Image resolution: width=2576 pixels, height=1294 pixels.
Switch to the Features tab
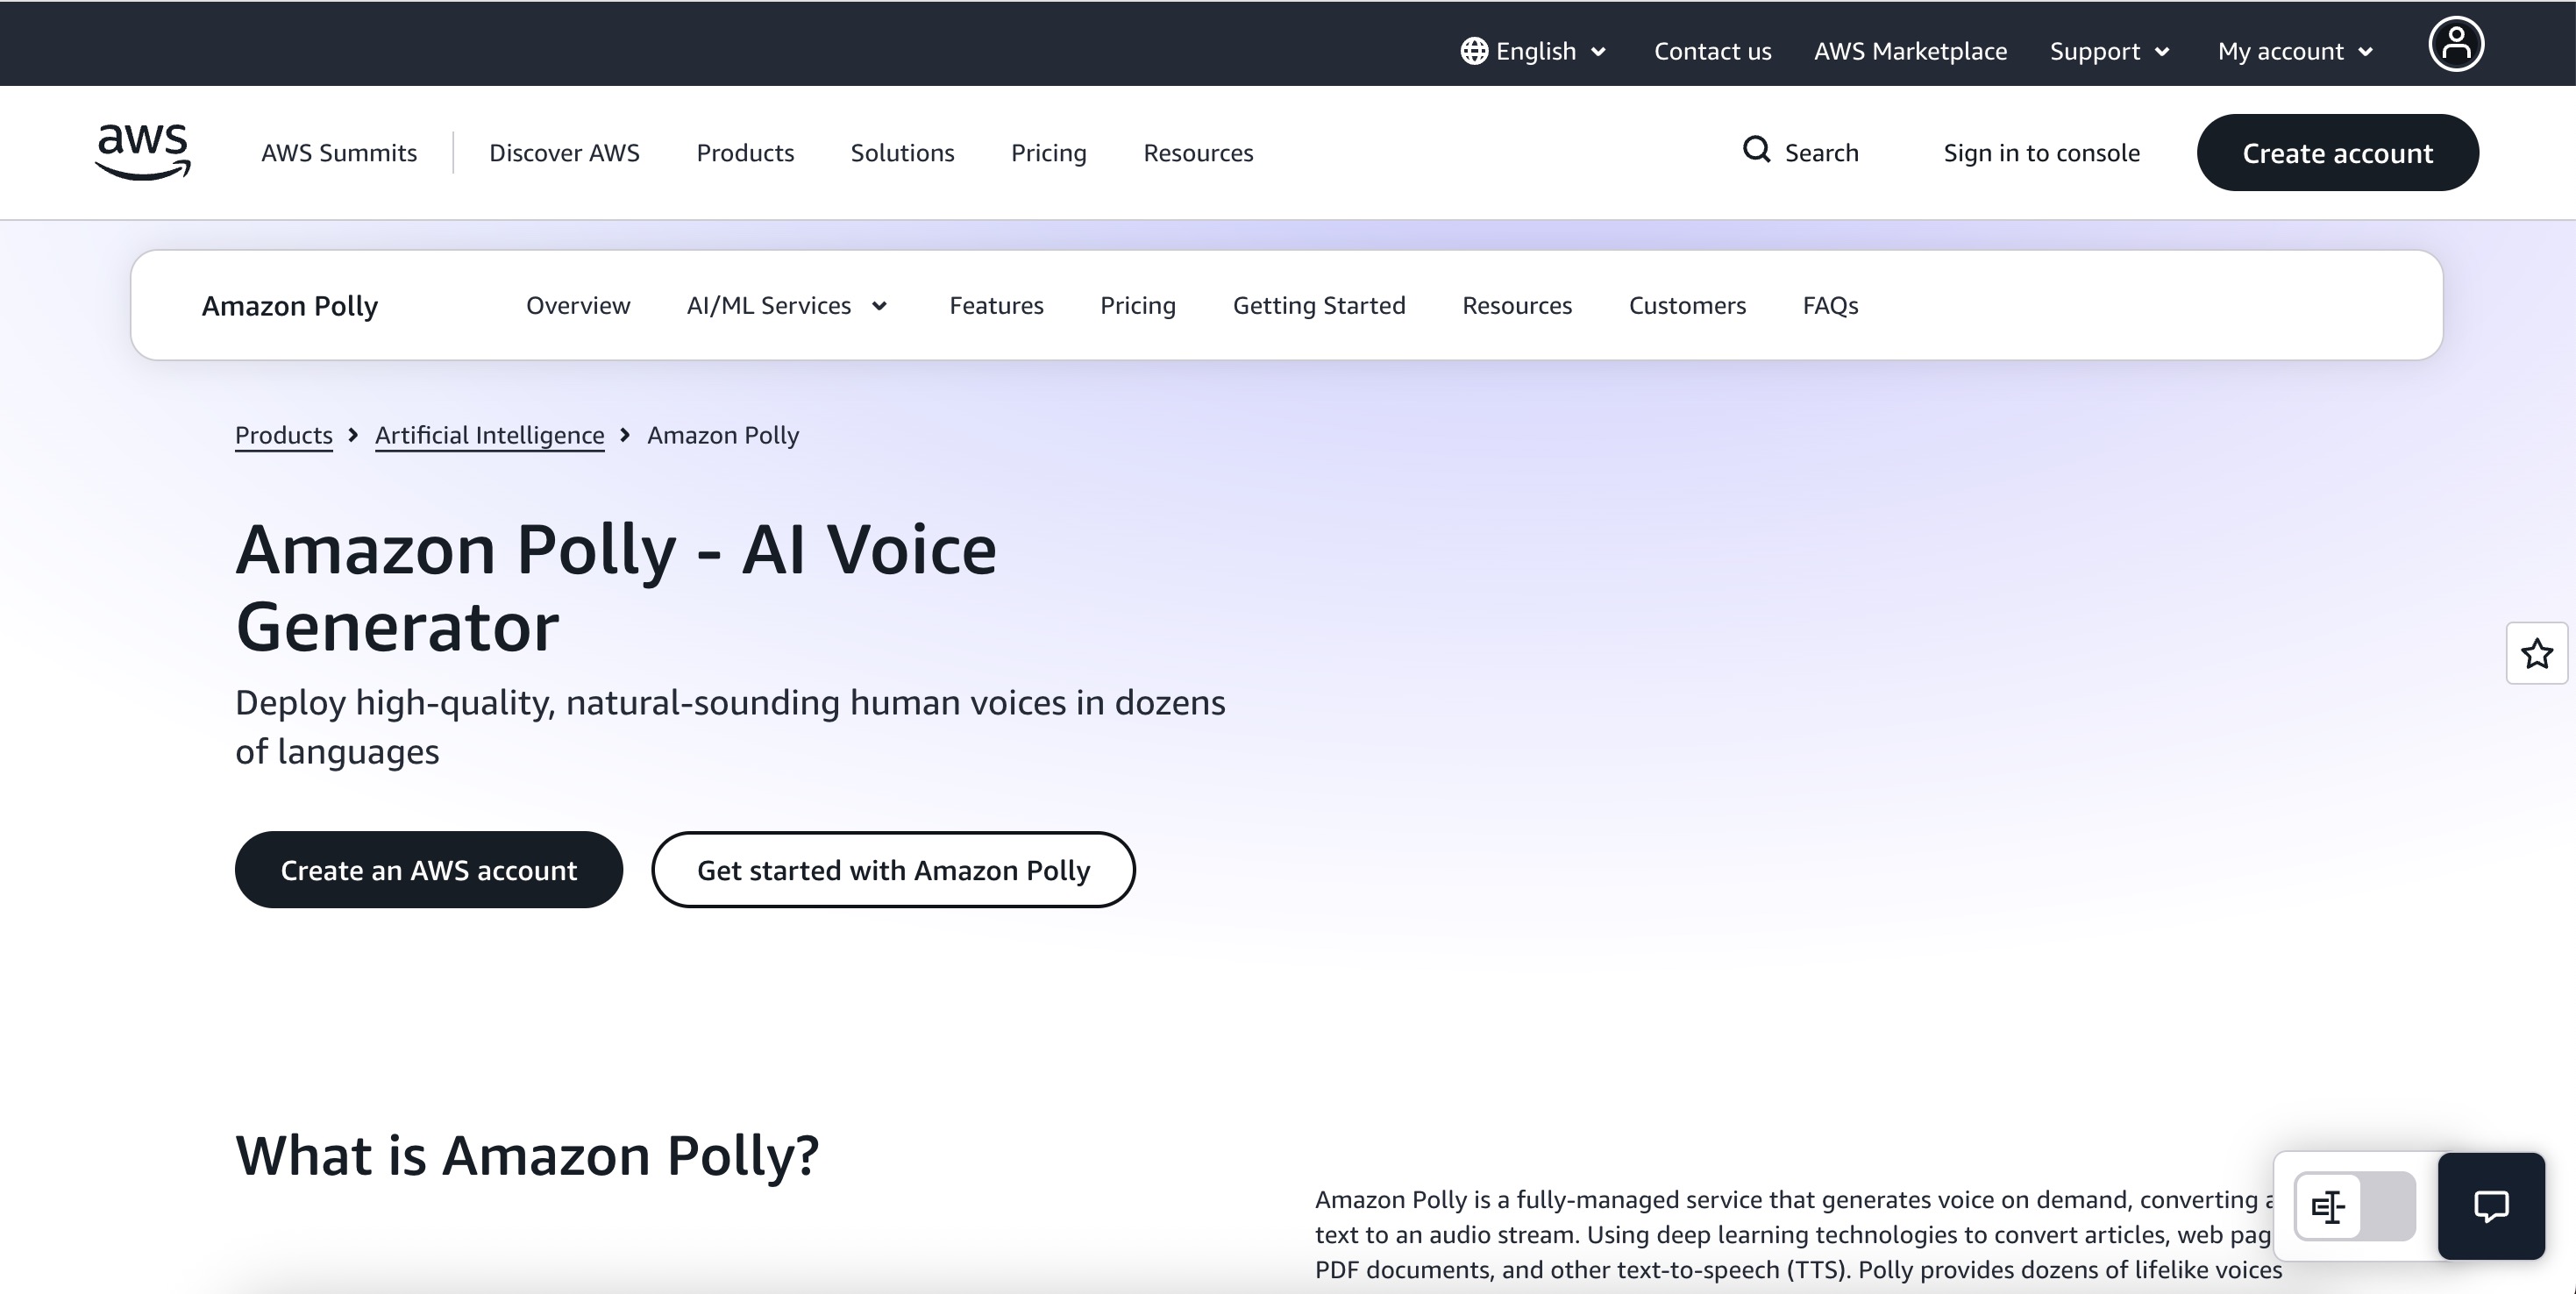(x=996, y=305)
